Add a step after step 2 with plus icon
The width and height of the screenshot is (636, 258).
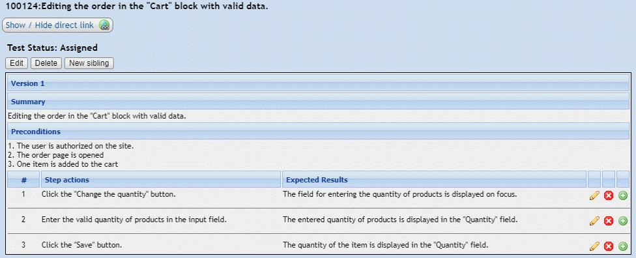[x=622, y=221]
